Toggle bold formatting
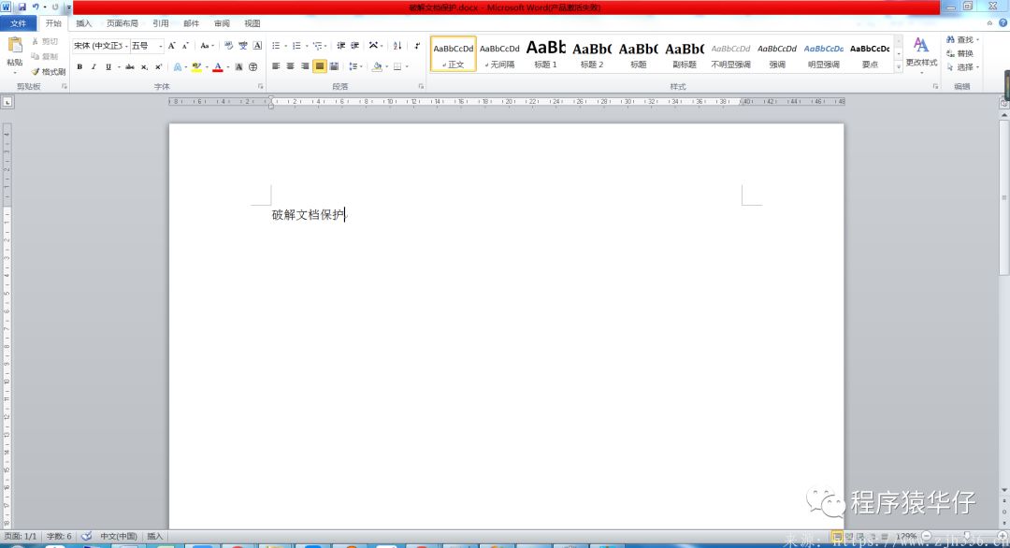 [79, 66]
